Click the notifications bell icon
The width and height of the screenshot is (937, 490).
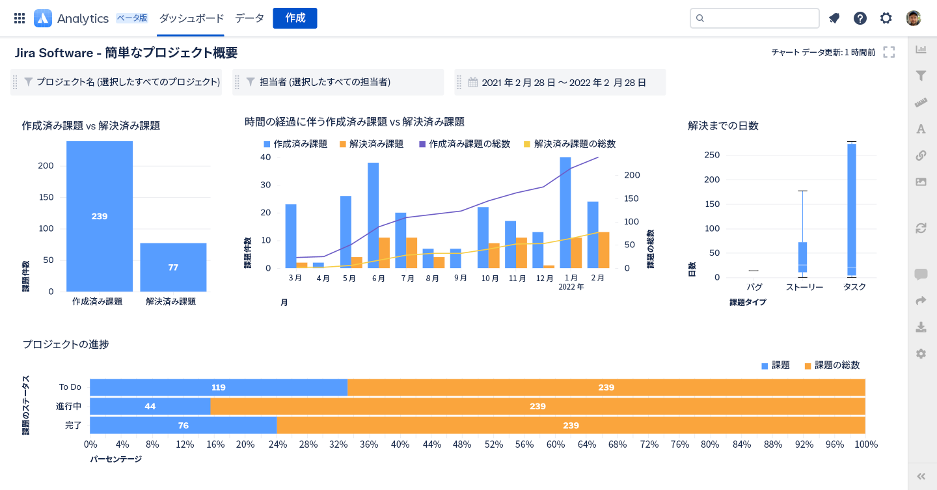834,18
